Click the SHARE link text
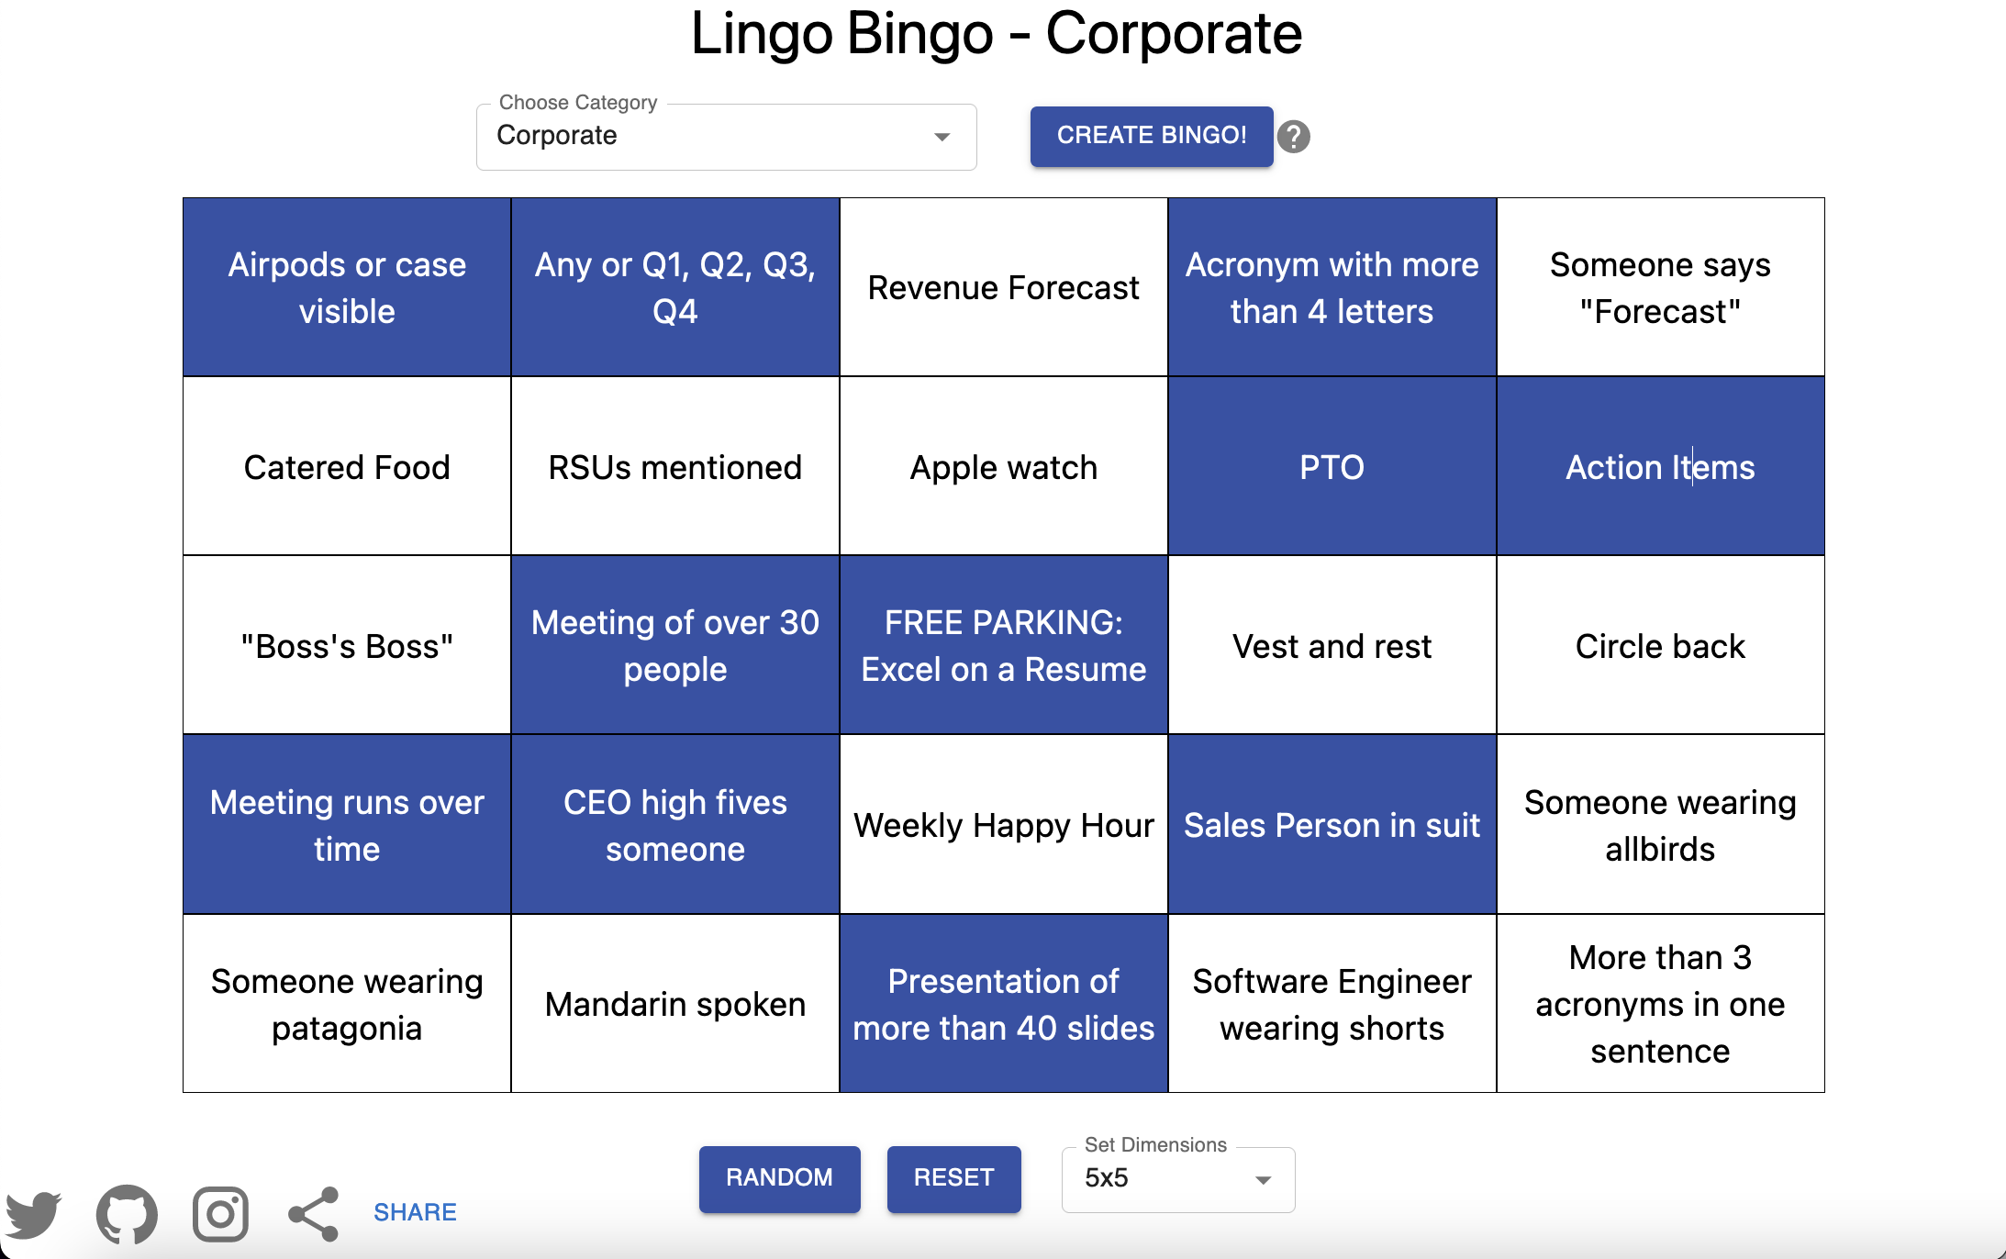This screenshot has width=2006, height=1259. pos(415,1212)
